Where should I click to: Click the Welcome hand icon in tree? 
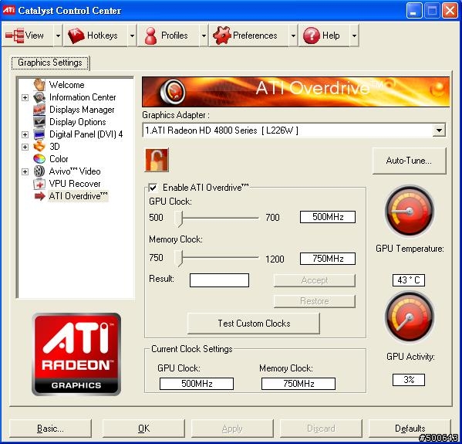click(39, 85)
